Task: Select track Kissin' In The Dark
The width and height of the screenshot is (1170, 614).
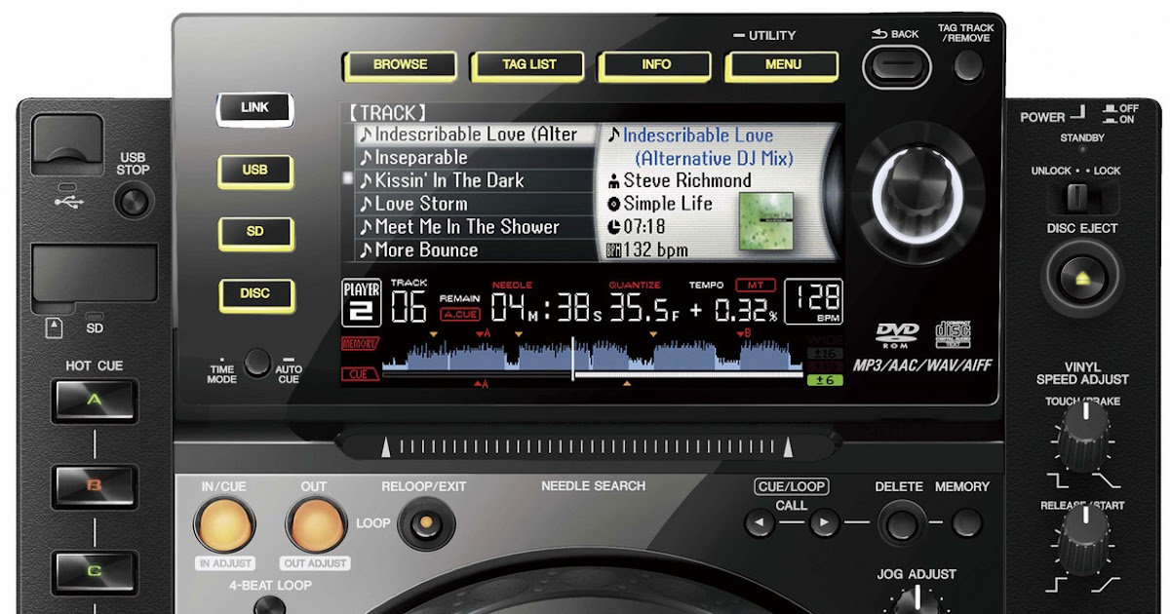Action: pos(475,180)
